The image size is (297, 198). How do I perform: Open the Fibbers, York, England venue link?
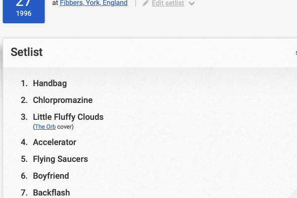coord(94,3)
